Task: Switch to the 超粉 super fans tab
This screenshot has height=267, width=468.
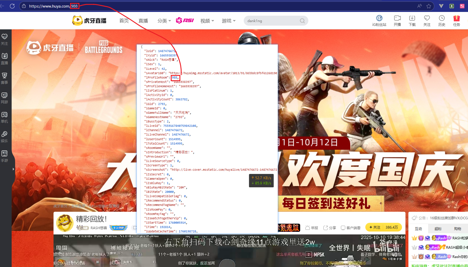Action: 438,229
